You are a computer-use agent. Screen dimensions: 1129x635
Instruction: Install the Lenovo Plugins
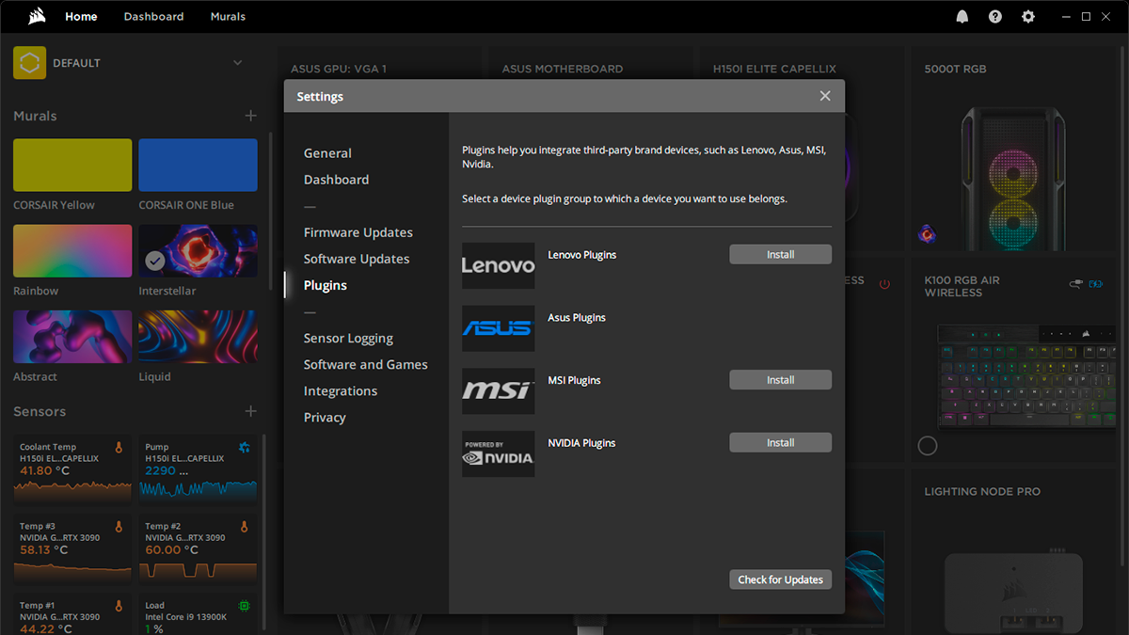[x=780, y=255]
